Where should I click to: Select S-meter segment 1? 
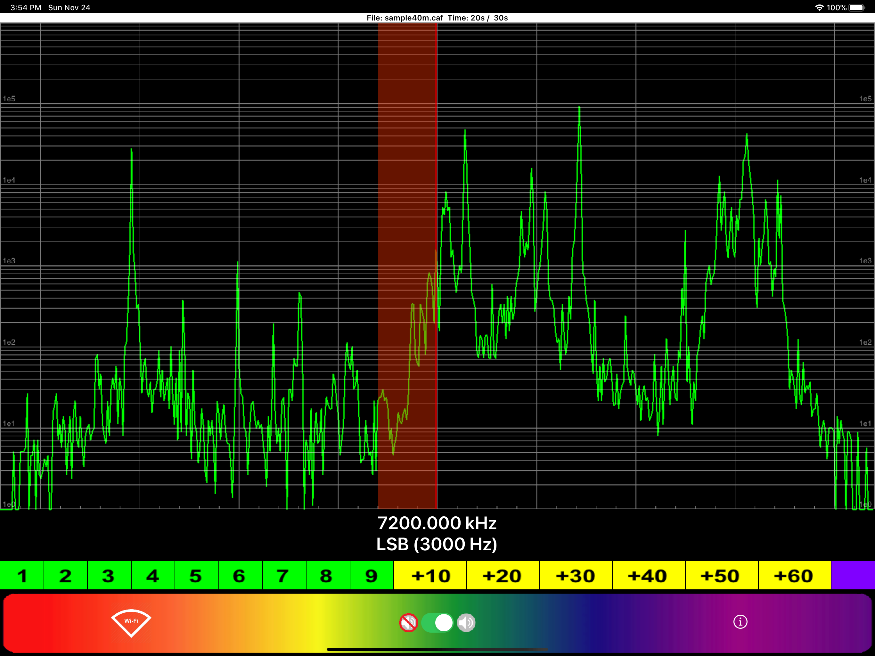click(x=22, y=575)
